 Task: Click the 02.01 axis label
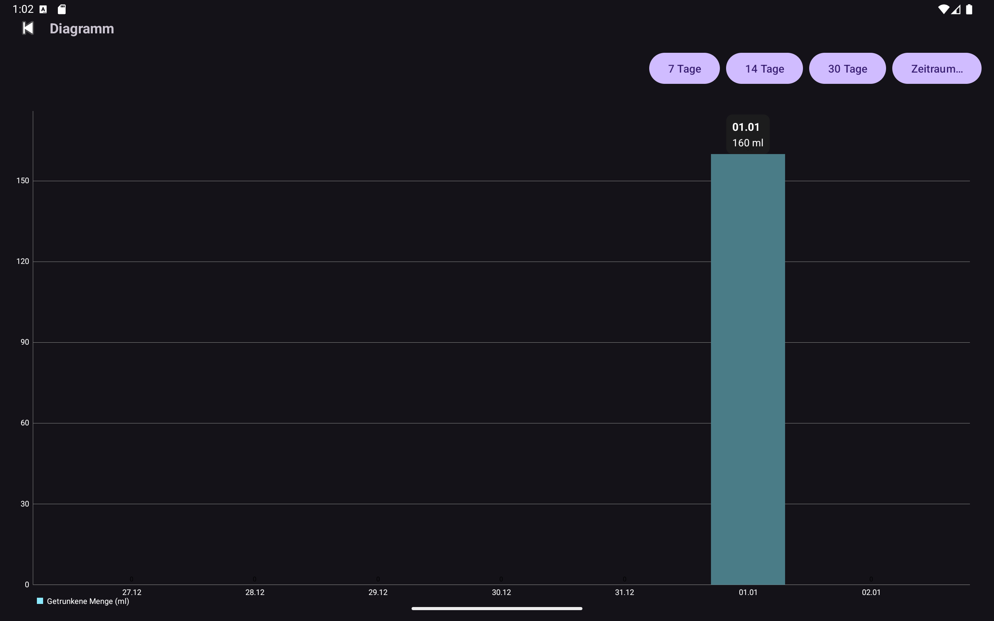click(871, 592)
